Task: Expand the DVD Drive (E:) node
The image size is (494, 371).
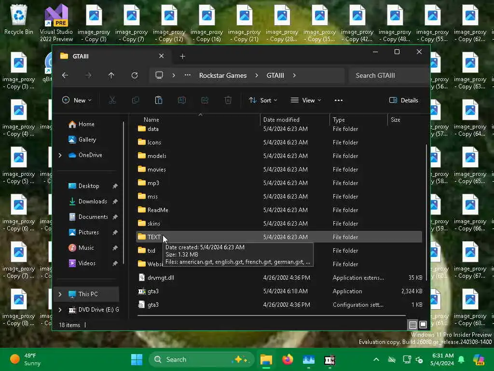Action: point(60,310)
